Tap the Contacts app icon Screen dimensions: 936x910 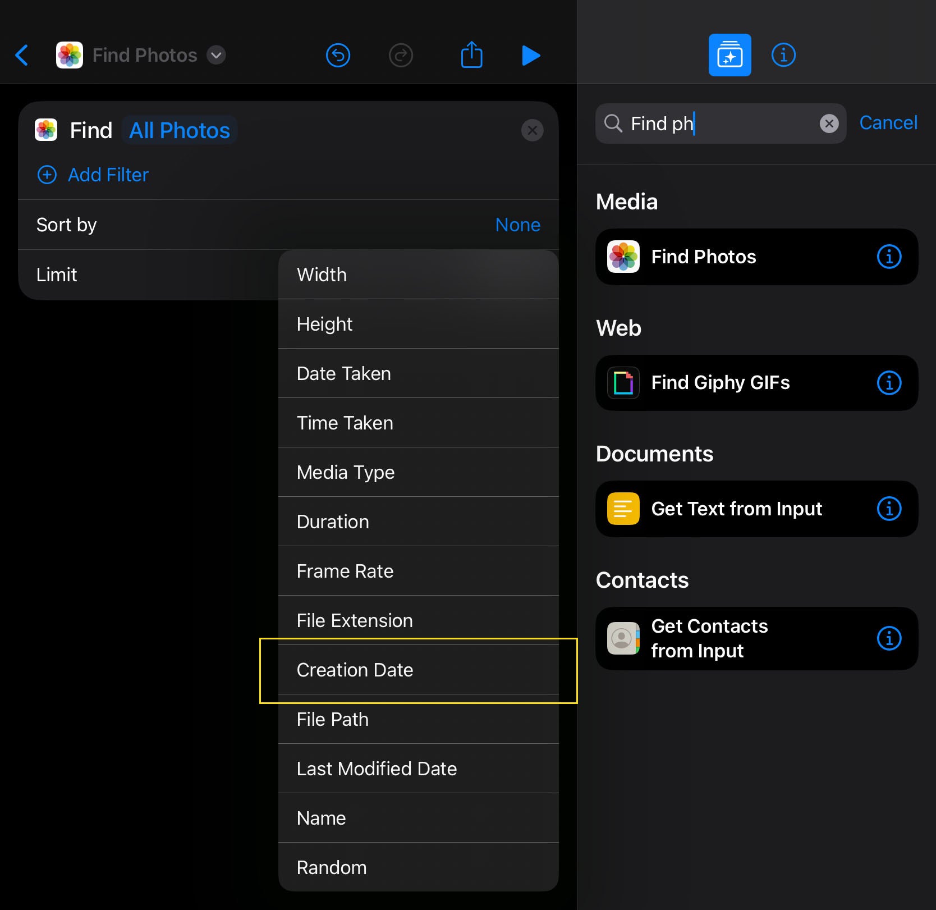click(x=623, y=638)
